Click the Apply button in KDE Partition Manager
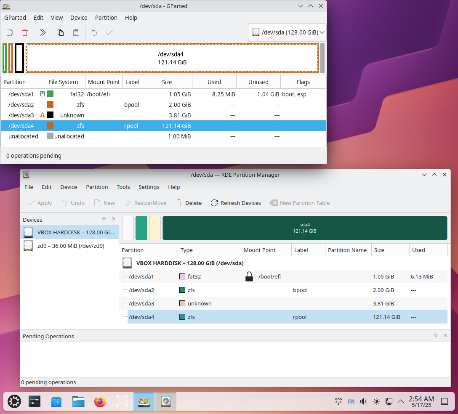Image resolution: width=458 pixels, height=414 pixels. pos(40,203)
